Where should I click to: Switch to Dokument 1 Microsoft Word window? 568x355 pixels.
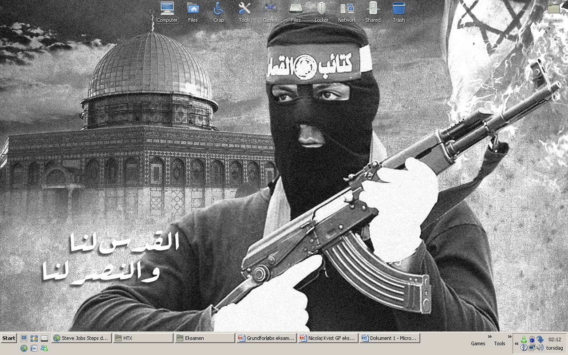pos(390,338)
